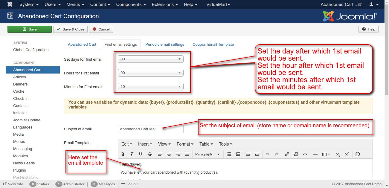The image size is (389, 188).
Task: Open the Hours for First email dropdown
Action: 150,73
